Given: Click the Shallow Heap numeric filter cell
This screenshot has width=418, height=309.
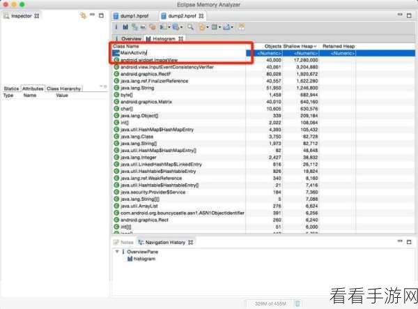Looking at the screenshot, I should tap(301, 53).
